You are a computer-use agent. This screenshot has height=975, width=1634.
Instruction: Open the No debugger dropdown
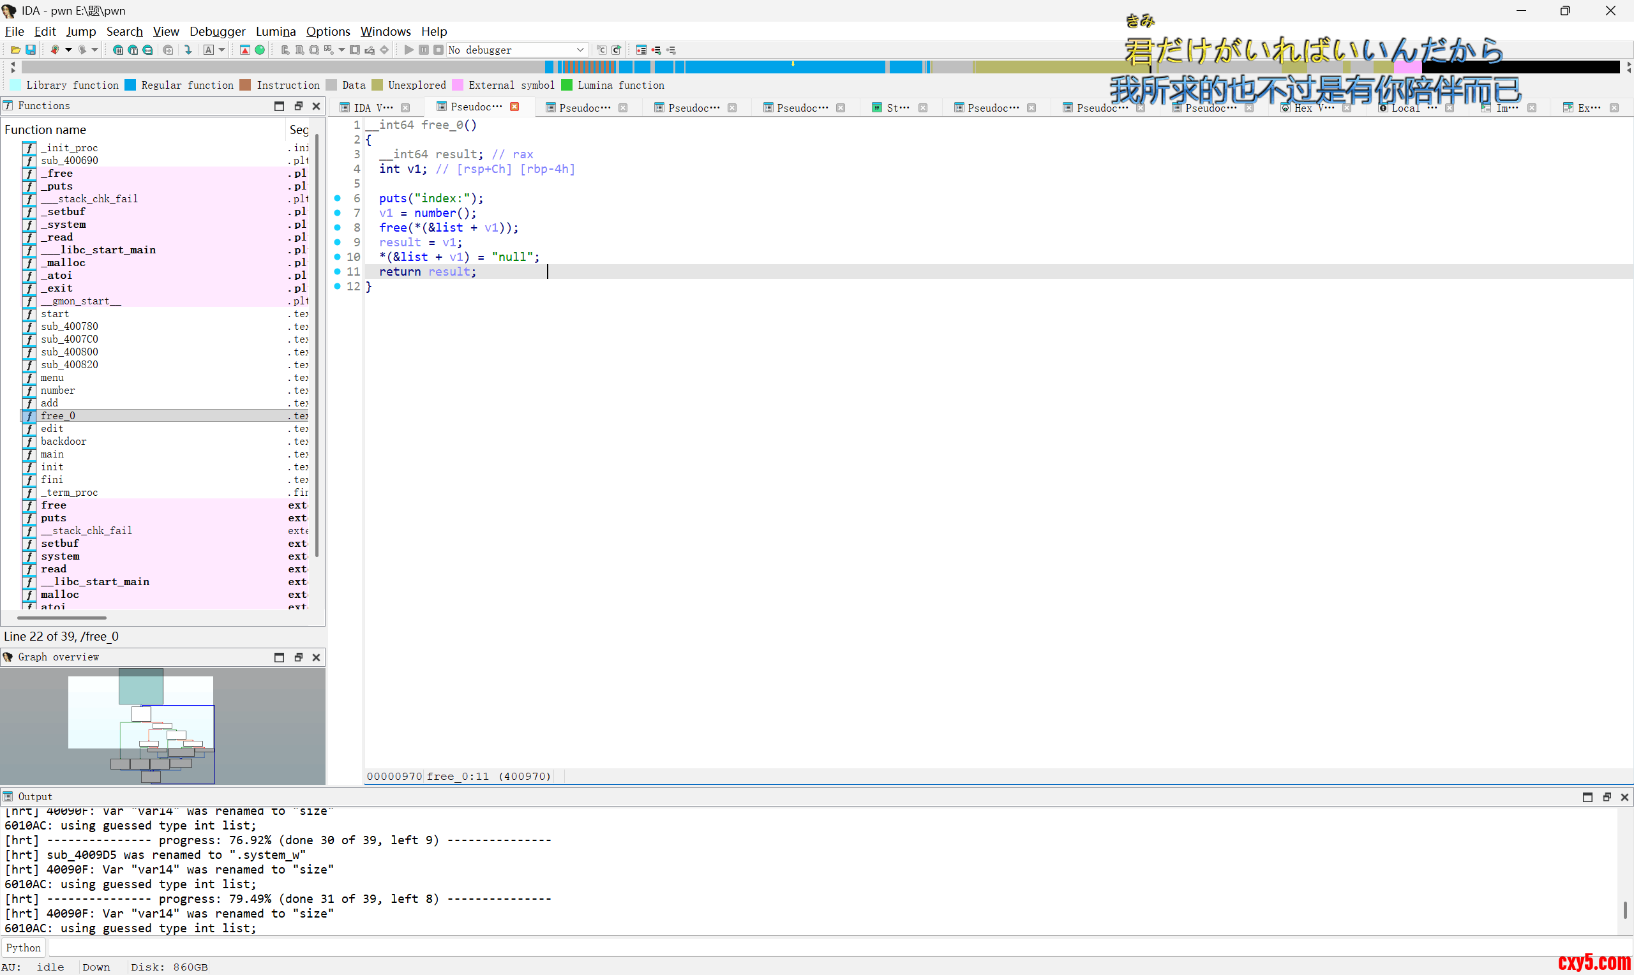click(580, 50)
